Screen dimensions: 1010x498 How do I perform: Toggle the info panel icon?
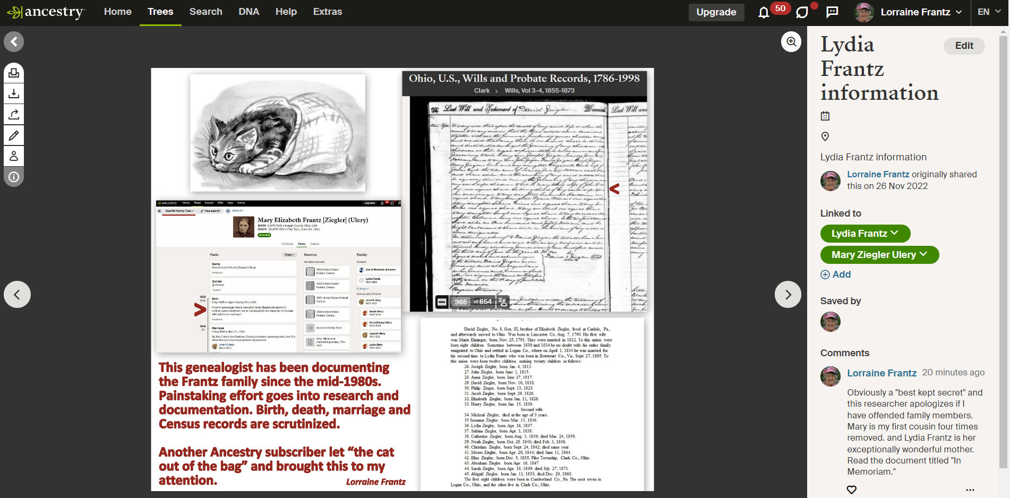14,177
